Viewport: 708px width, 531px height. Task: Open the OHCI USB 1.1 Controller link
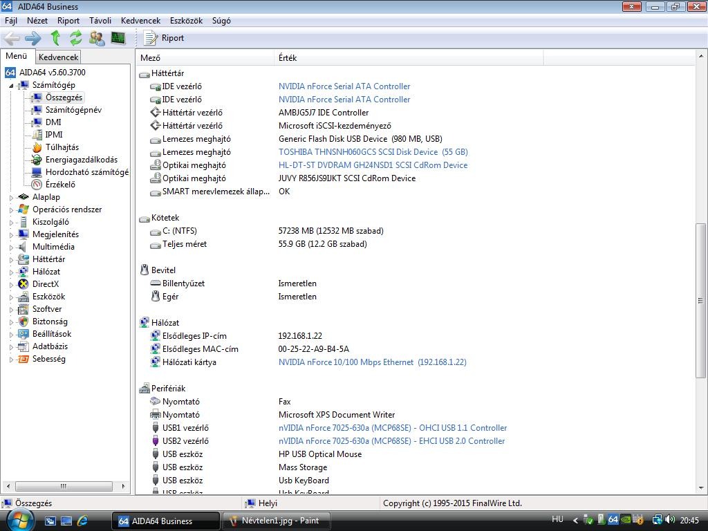click(393, 427)
